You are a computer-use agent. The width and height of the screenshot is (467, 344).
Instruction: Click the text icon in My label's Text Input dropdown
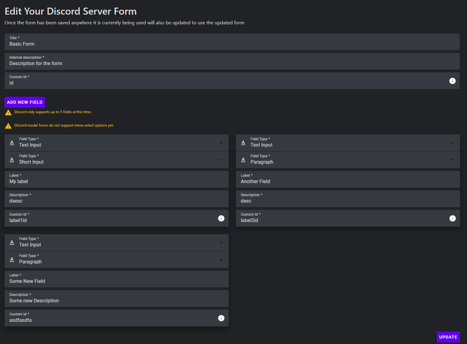point(12,143)
